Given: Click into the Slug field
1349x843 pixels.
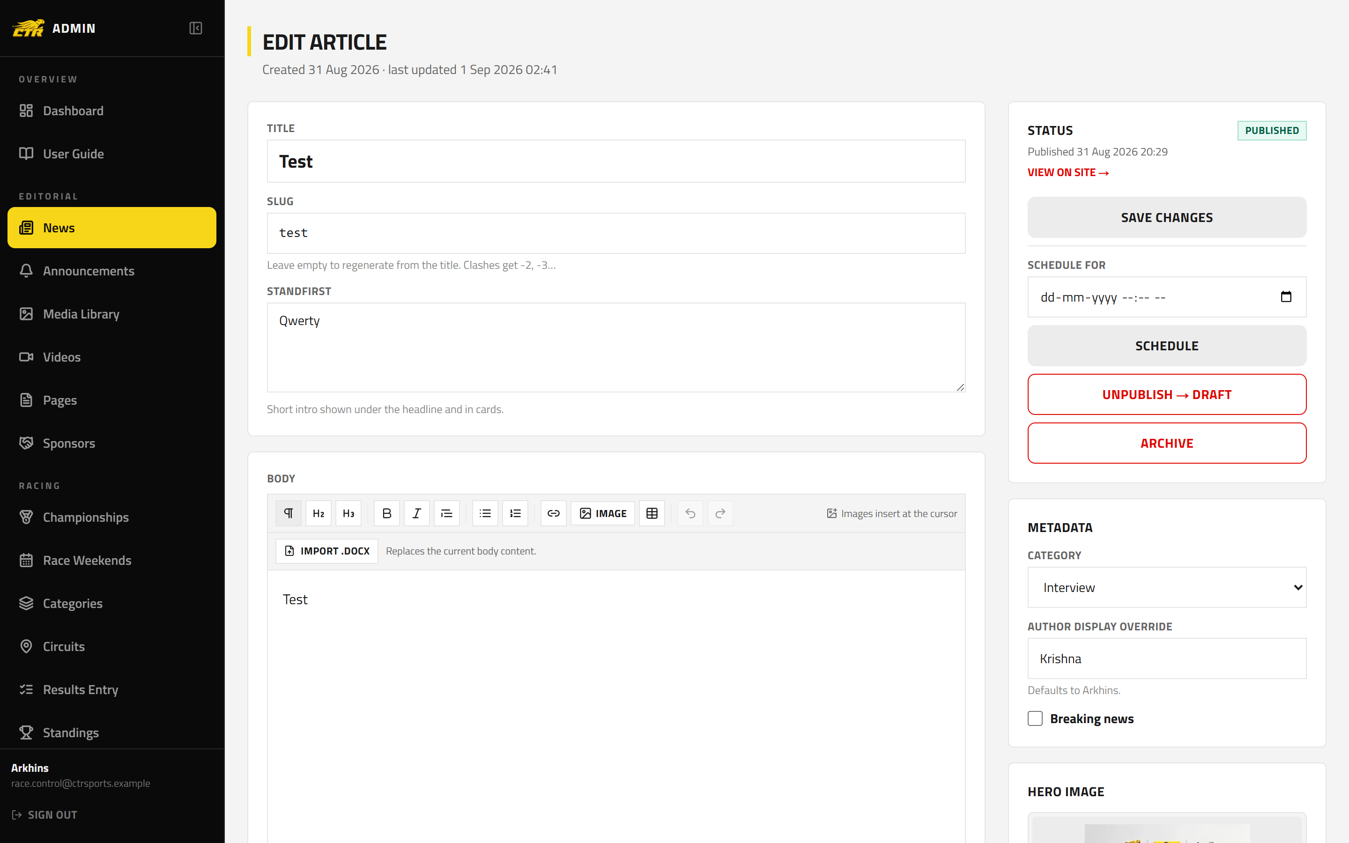Looking at the screenshot, I should point(616,233).
